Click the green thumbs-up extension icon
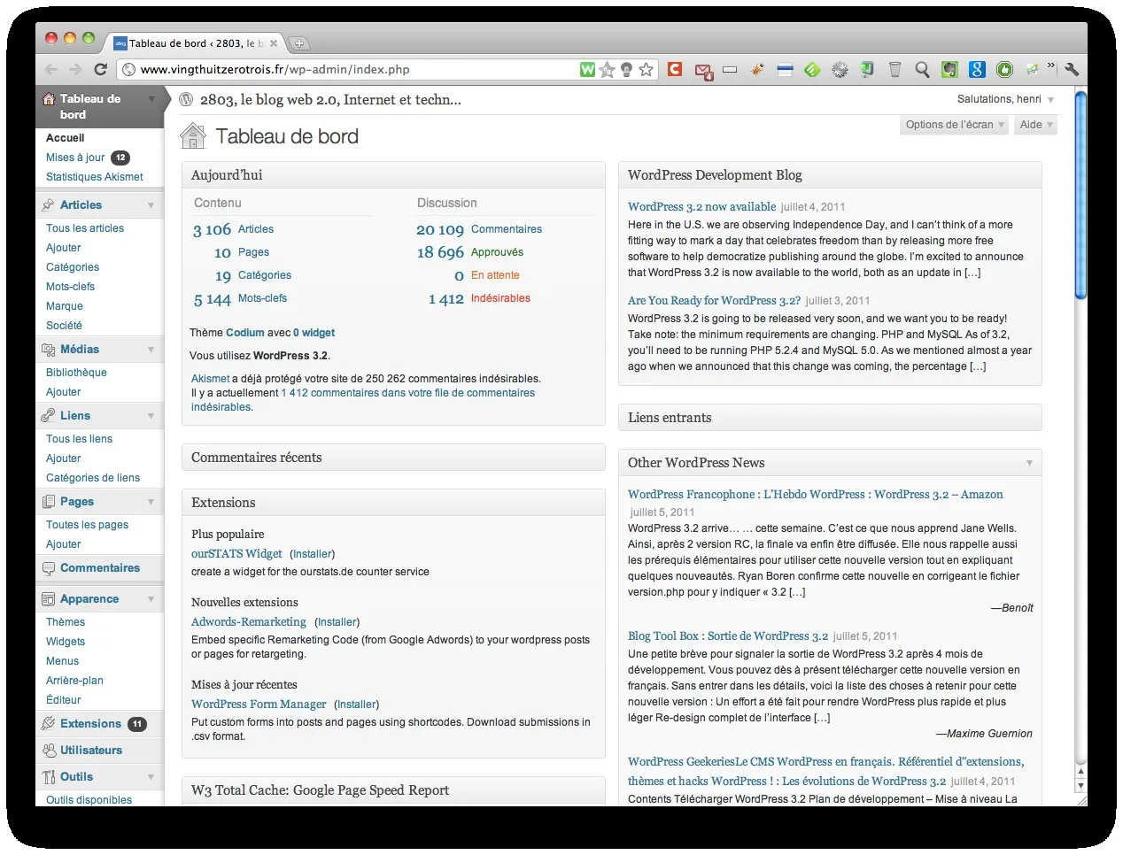Screen dimensions: 1123x855 1004,69
